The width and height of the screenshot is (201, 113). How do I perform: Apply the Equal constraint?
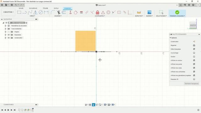81,12
